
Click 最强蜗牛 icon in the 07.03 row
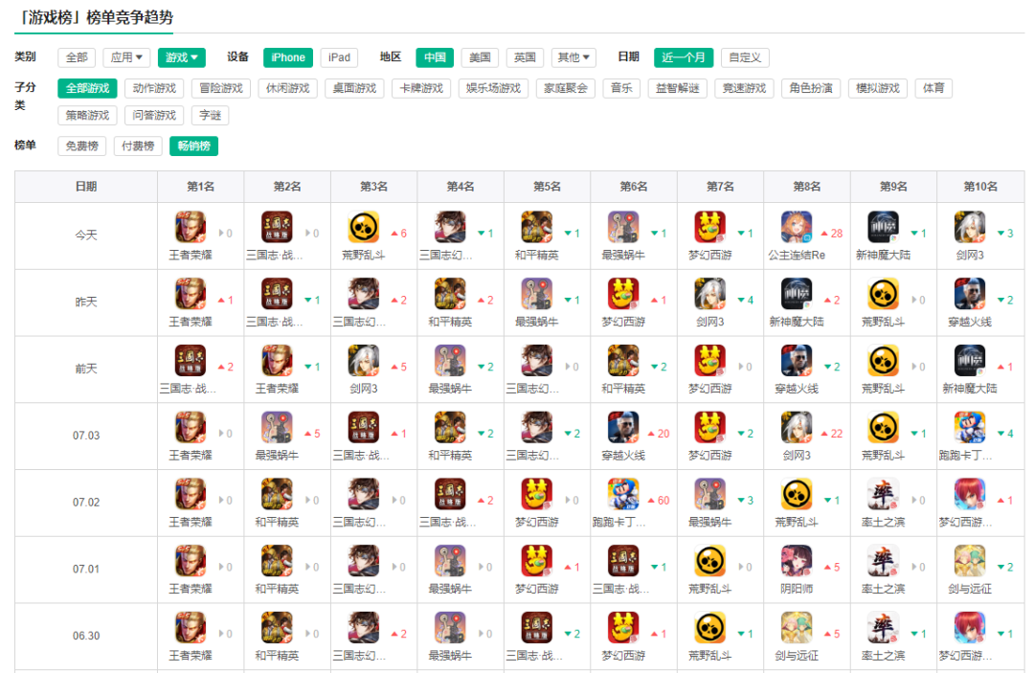[x=277, y=428]
